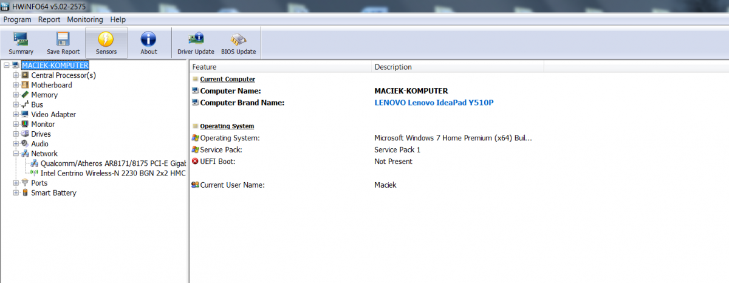Screen dimensions: 729x283
Task: Click the Central Processor(s) chip icon
Action: click(x=25, y=75)
